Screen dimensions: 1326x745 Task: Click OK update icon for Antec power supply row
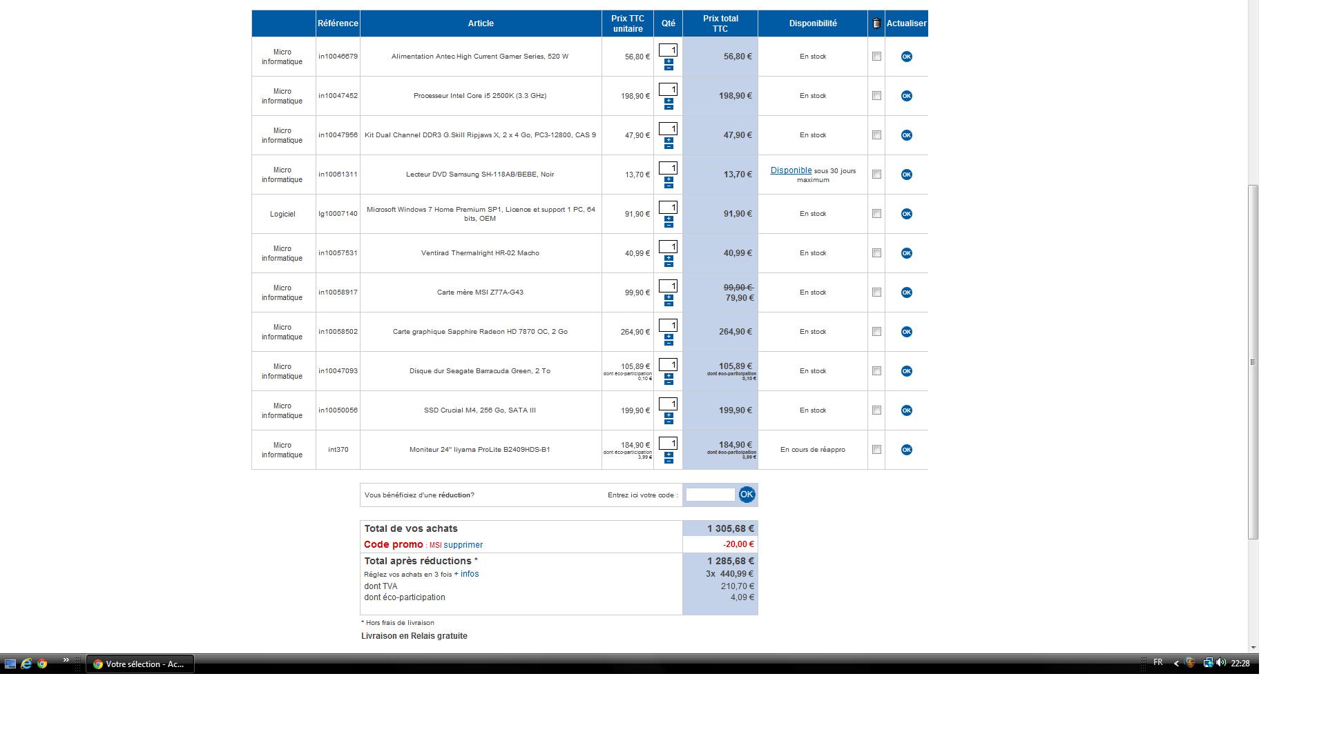click(x=906, y=57)
